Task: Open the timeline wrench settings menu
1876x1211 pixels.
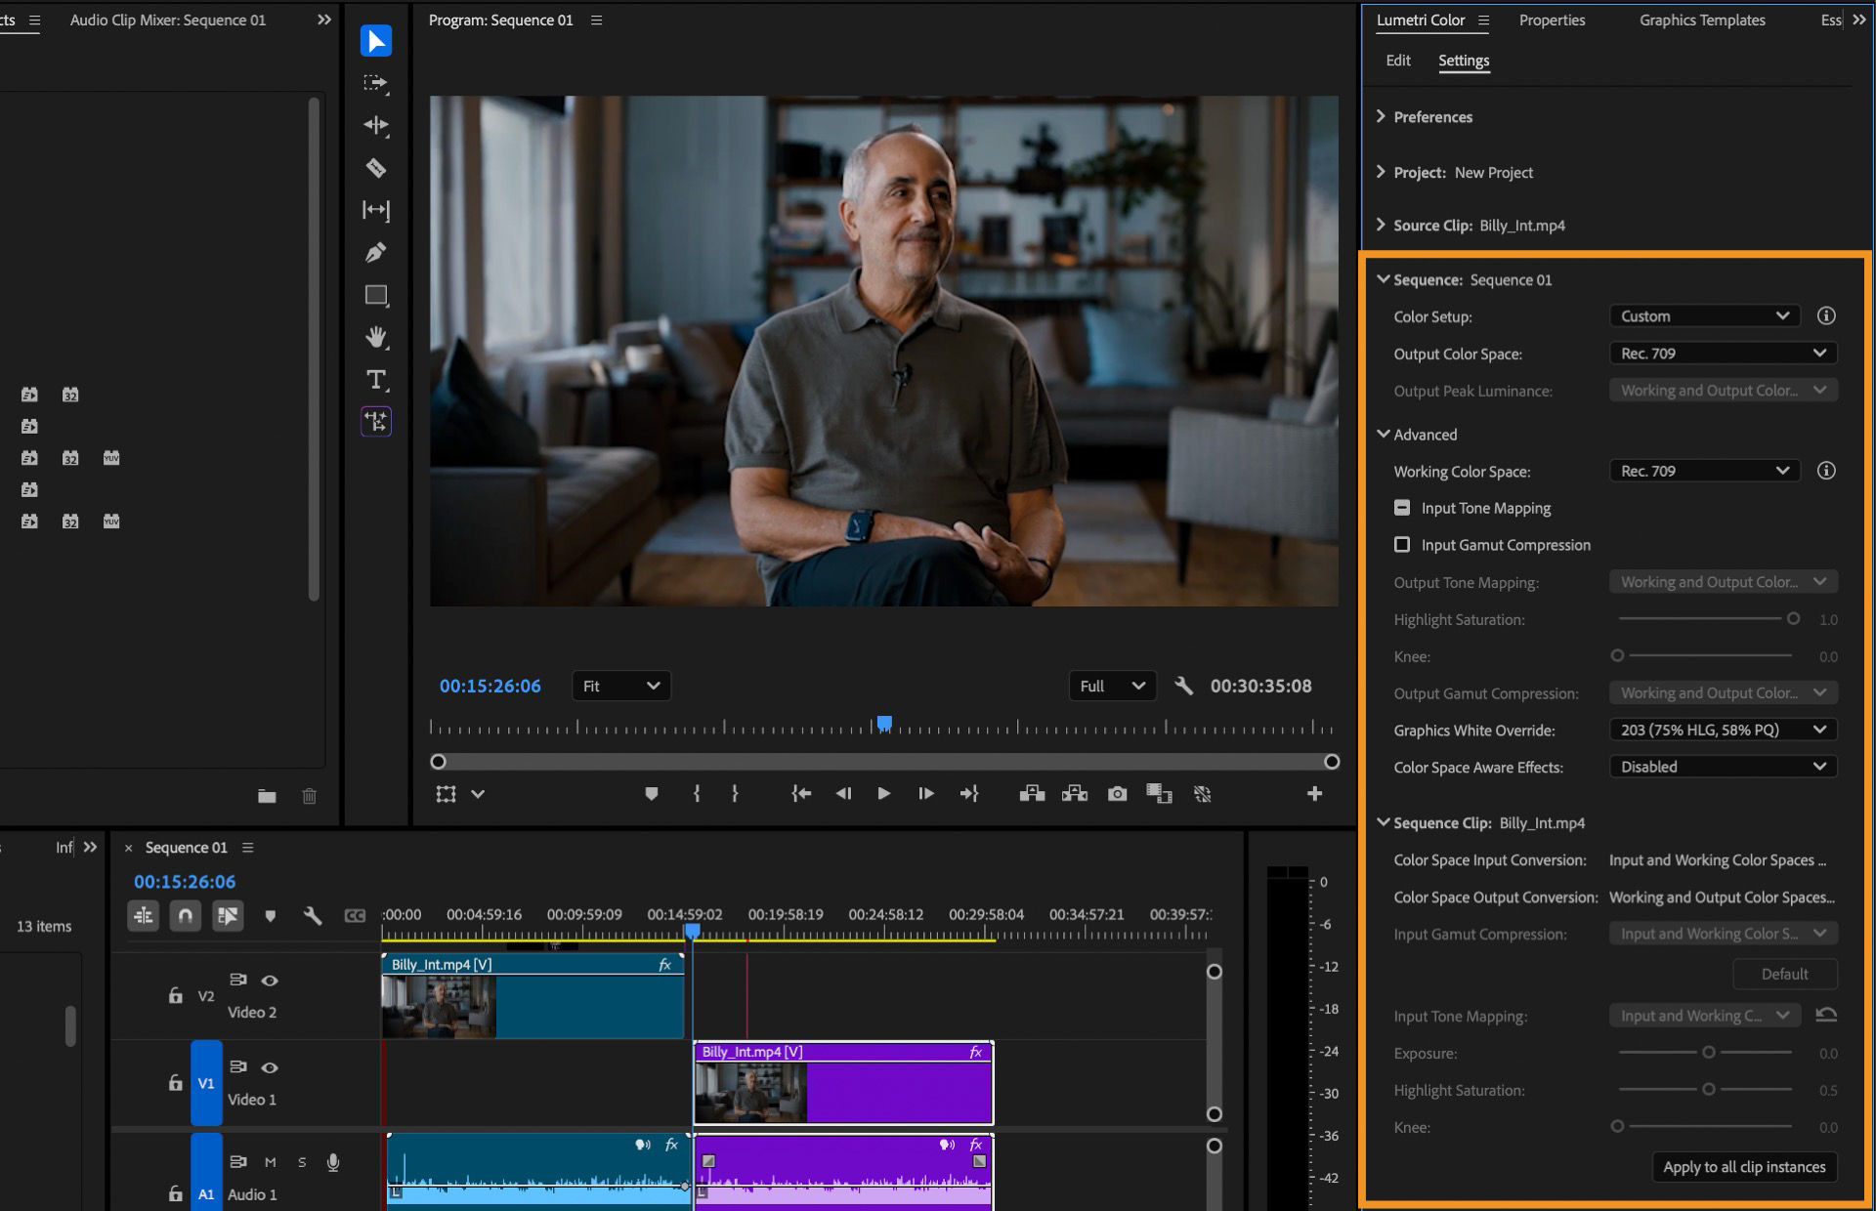Action: coord(313,915)
